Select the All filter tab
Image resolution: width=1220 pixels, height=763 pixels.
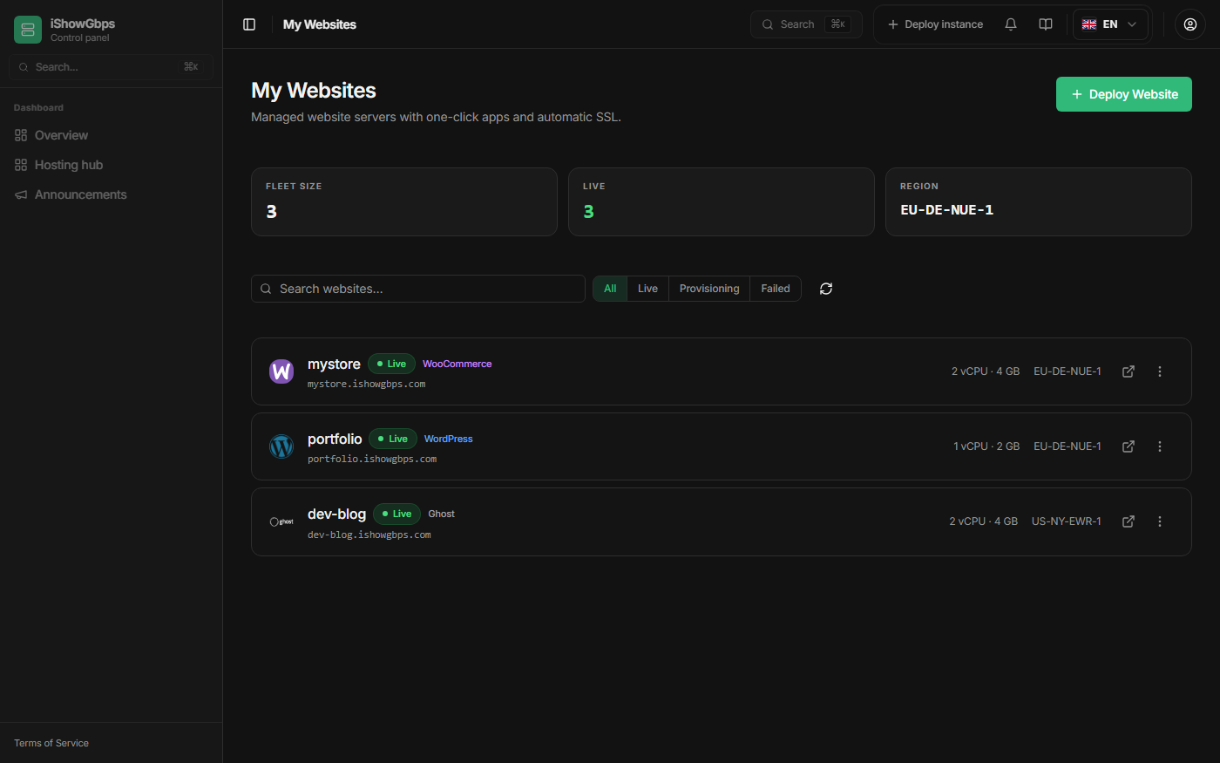point(610,289)
